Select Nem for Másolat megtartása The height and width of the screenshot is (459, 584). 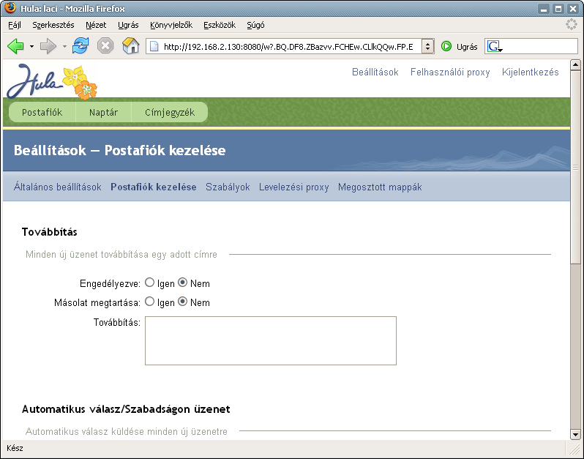point(182,301)
